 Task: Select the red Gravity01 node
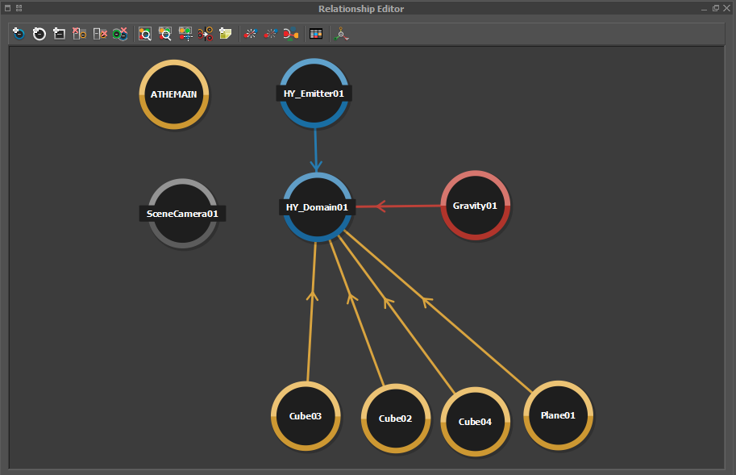(x=475, y=206)
